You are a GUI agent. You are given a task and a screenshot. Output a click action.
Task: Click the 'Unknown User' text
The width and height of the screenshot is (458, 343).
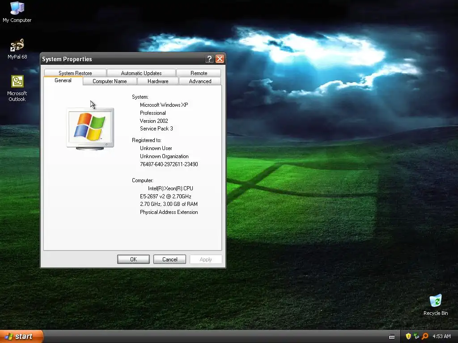[x=156, y=148]
